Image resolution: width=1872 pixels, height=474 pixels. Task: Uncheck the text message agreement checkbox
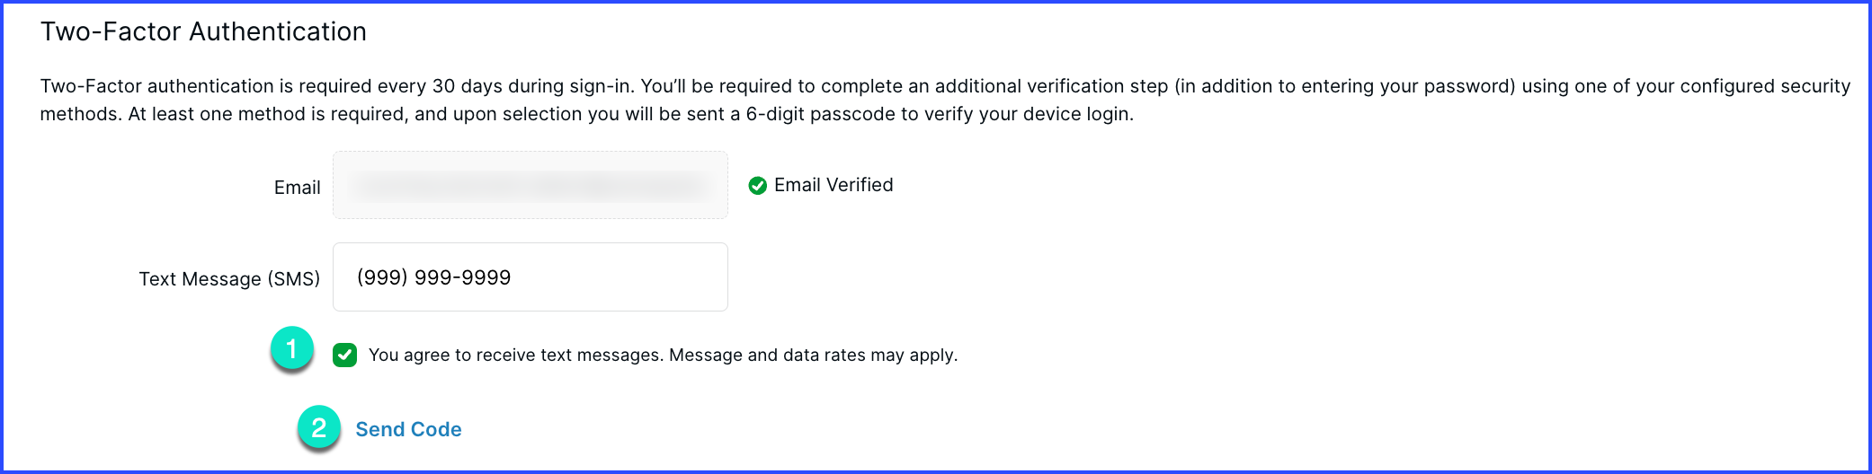pyautogui.click(x=344, y=355)
